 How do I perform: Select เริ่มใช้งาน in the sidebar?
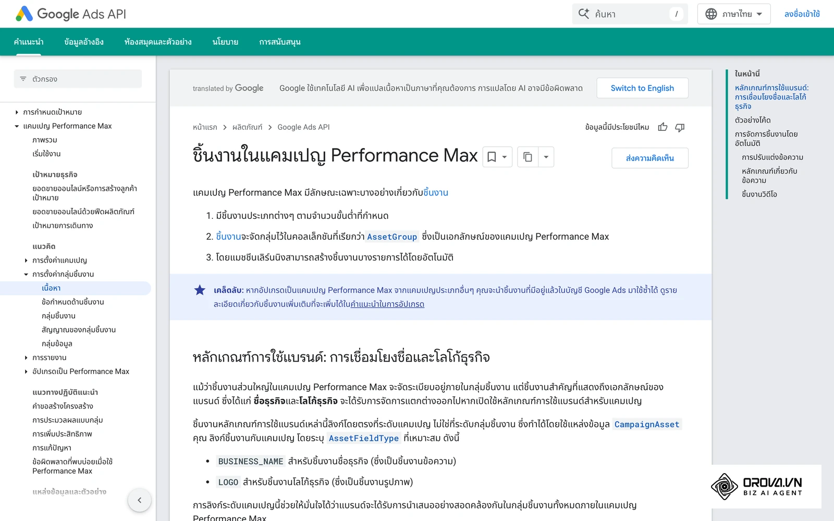coord(46,154)
